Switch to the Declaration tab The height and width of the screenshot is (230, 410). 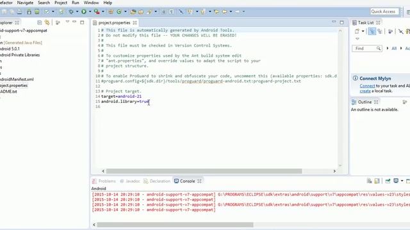(x=157, y=181)
